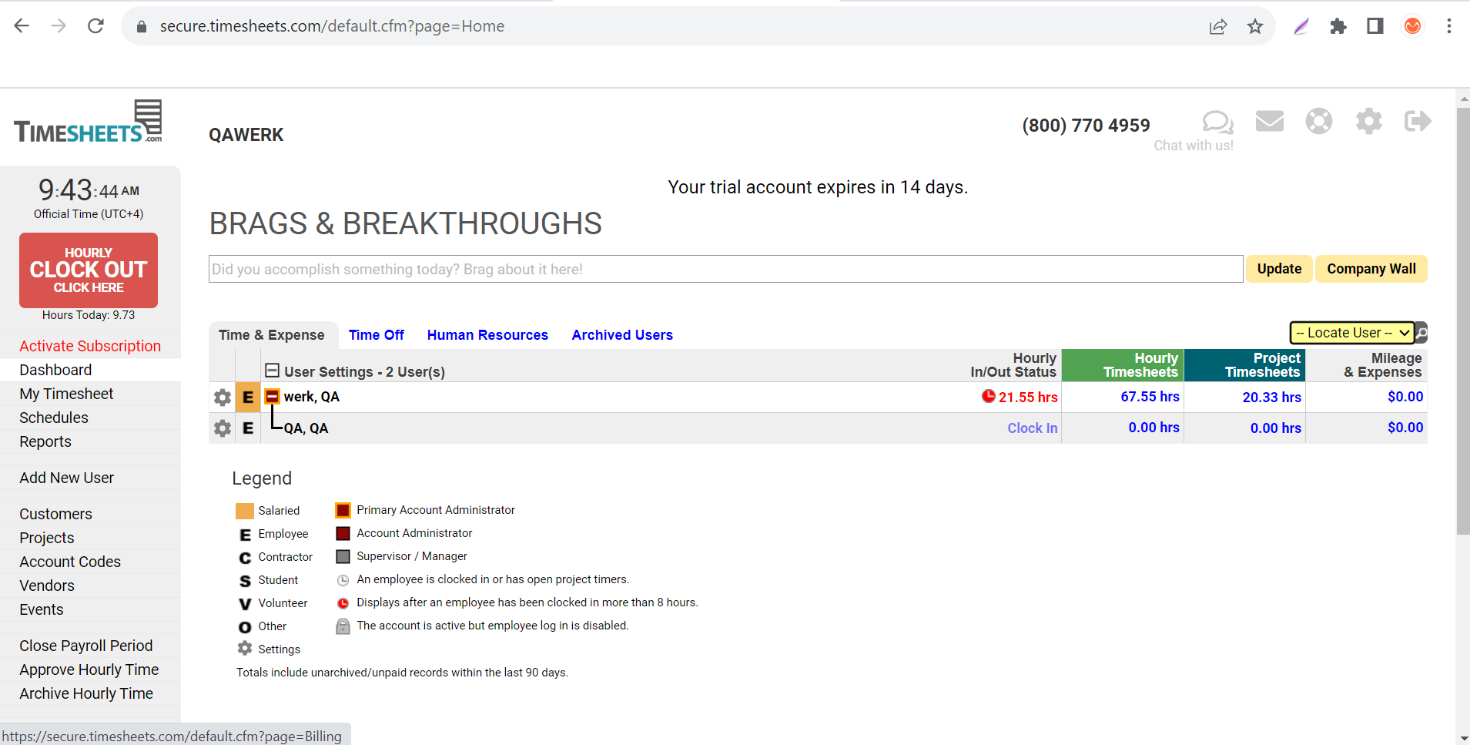The height and width of the screenshot is (745, 1470).
Task: Click the logout arrow icon
Action: click(1418, 121)
